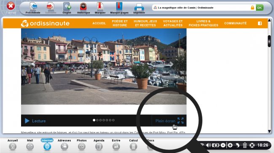Select the seventh (last) slideshow dot
Image resolution: width=274 pixels, height=153 pixels.
pos(113,120)
